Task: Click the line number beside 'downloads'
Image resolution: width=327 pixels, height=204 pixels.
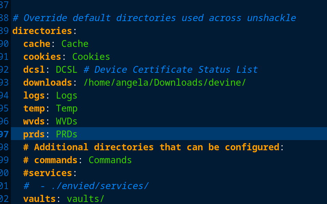Action: 4,83
